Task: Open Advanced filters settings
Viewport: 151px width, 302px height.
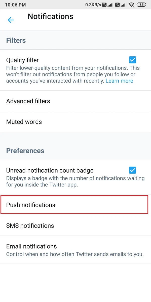Action: pyautogui.click(x=28, y=101)
